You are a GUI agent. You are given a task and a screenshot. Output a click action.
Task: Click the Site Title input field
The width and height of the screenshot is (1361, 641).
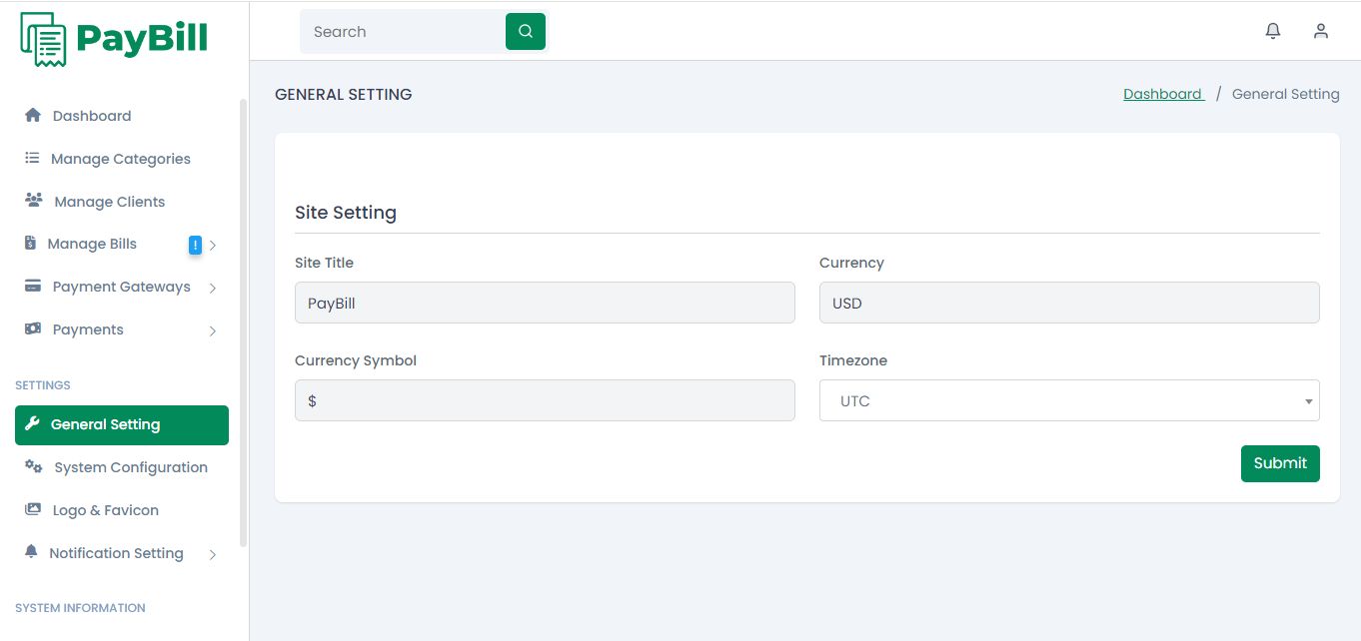point(545,303)
